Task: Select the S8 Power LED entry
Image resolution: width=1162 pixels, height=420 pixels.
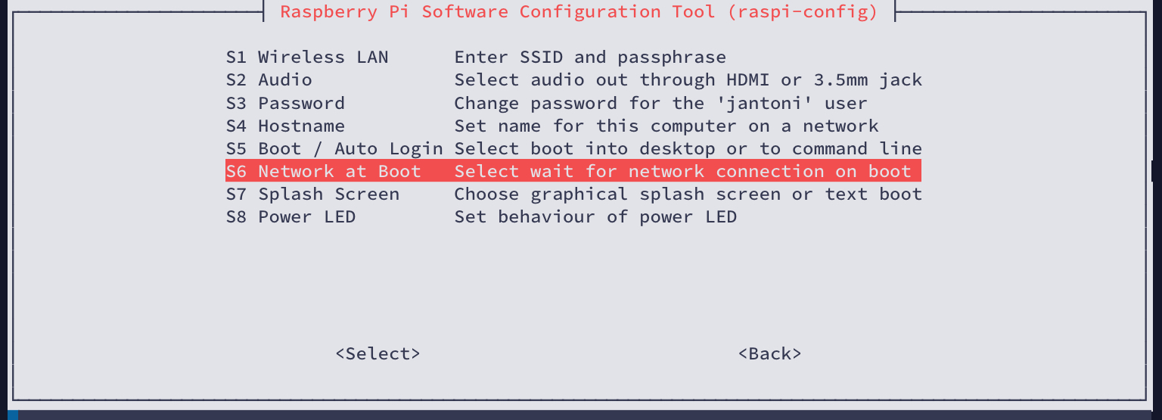Action: (x=290, y=217)
